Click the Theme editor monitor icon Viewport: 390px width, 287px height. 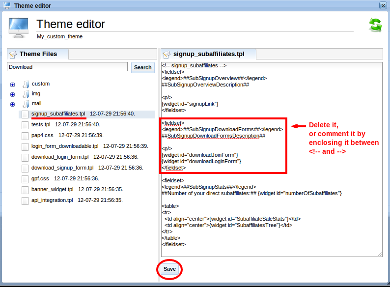pos(19,28)
